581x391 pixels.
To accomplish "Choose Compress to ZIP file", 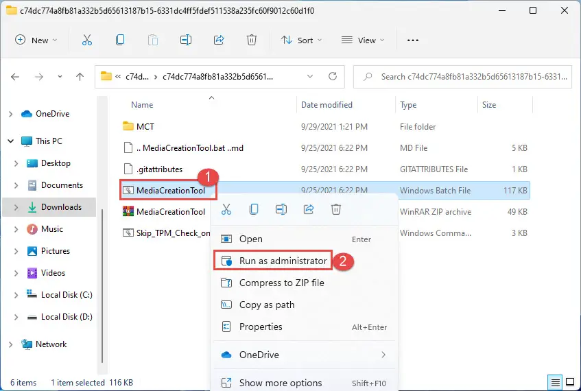I will [304, 283].
